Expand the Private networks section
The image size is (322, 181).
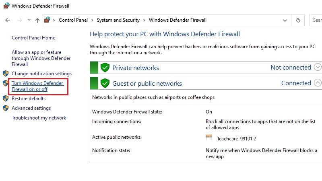coord(318,67)
